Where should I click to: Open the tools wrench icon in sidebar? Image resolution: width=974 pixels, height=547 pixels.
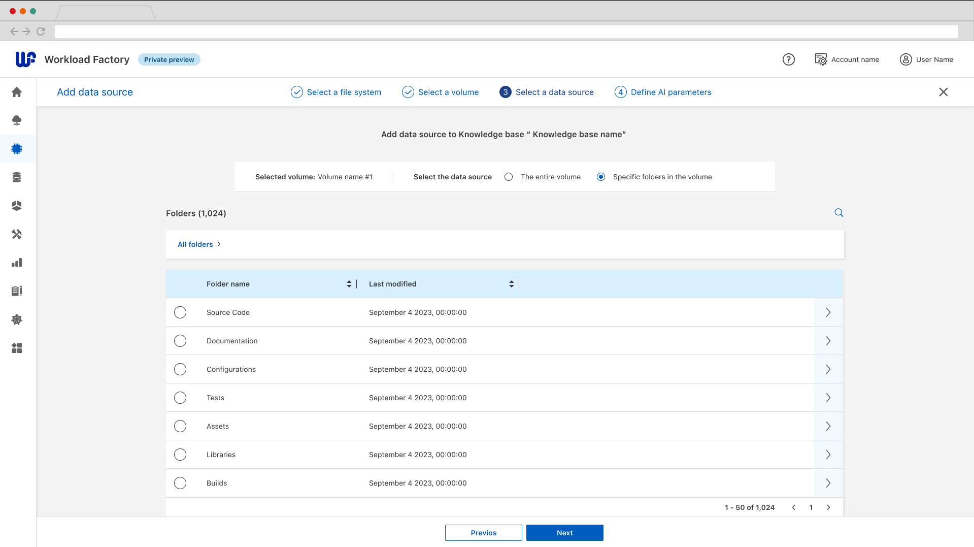tap(17, 234)
